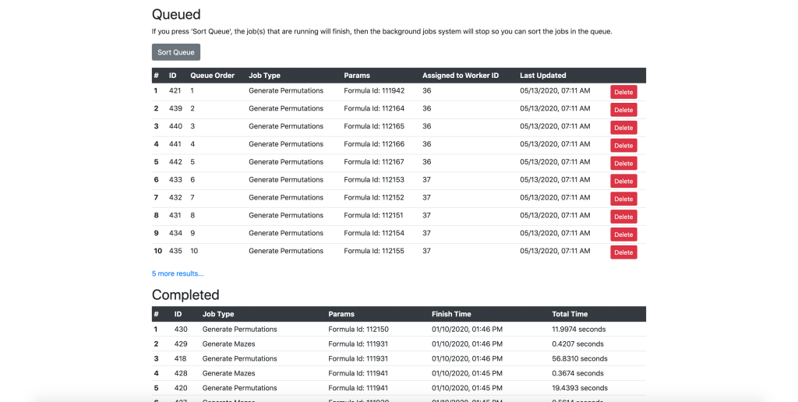The width and height of the screenshot is (798, 402).
Task: Delete queued job ID 439
Action: 623,110
